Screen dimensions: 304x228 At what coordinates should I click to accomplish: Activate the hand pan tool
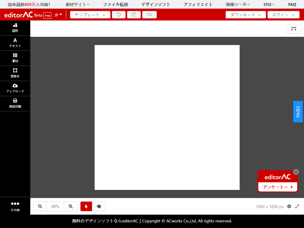99,206
